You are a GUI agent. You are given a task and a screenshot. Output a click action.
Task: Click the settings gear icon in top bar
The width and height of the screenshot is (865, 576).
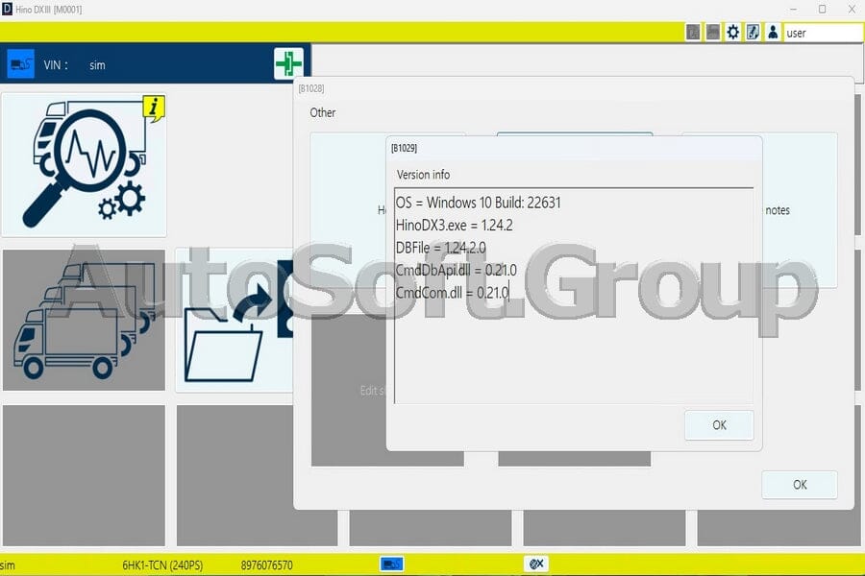point(732,33)
